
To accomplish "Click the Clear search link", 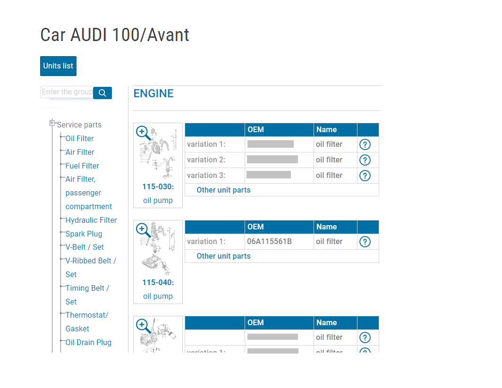I will point(51,107).
